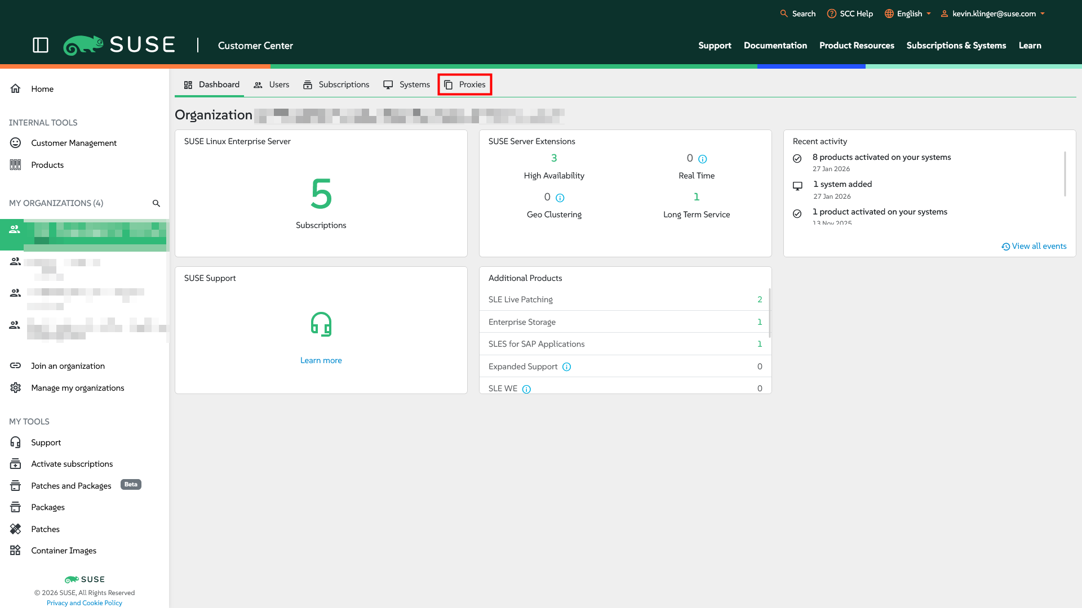Open the kevin.klinger@suse.com account dropdown

click(x=993, y=14)
